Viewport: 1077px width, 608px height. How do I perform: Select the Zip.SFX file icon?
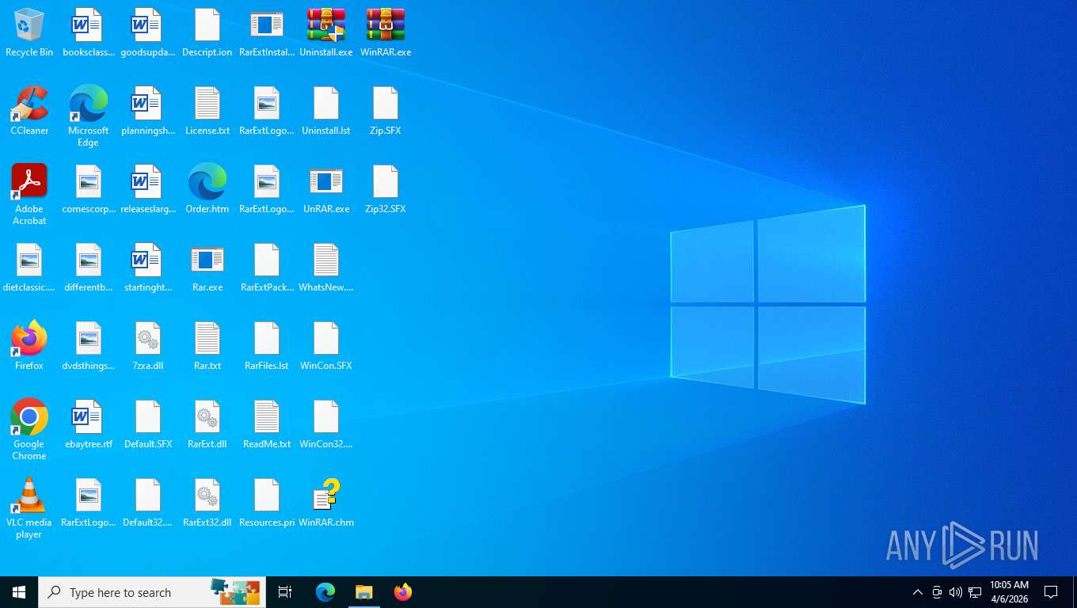(x=386, y=112)
